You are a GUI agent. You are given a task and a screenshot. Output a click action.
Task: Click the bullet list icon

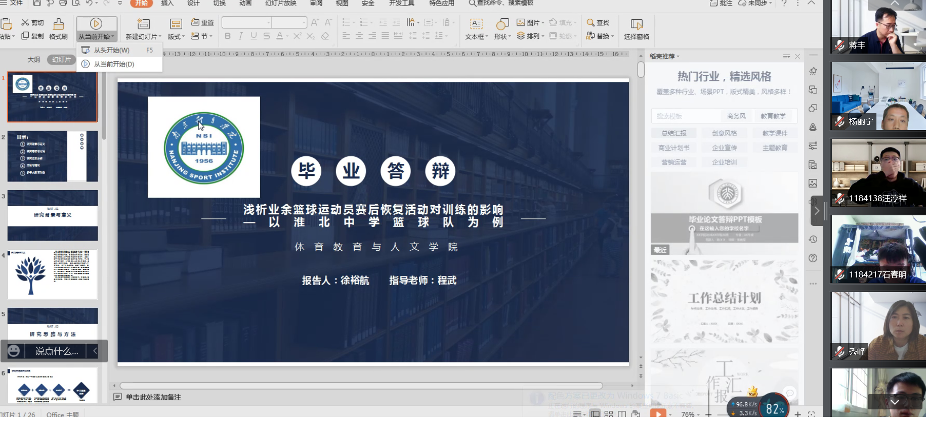[x=346, y=23]
